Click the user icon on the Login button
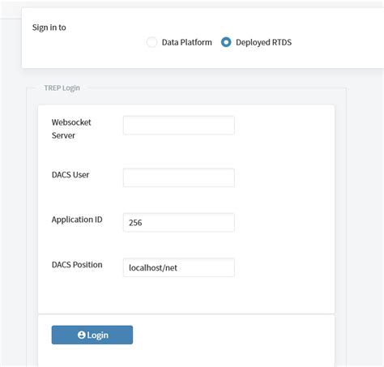Screen dimensions: 384x367 click(x=81, y=335)
